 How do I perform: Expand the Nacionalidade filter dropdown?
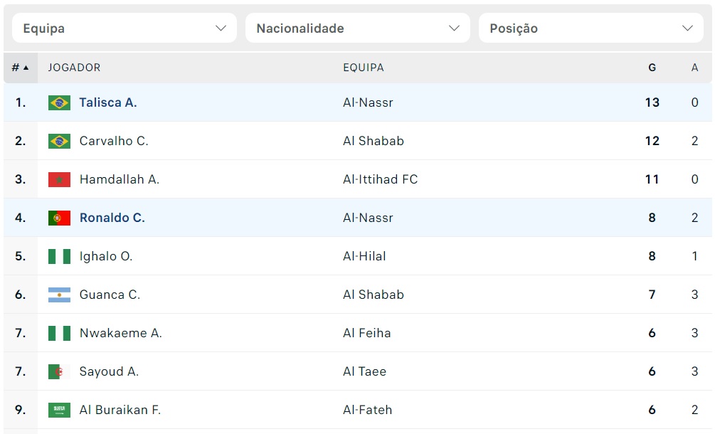click(357, 28)
